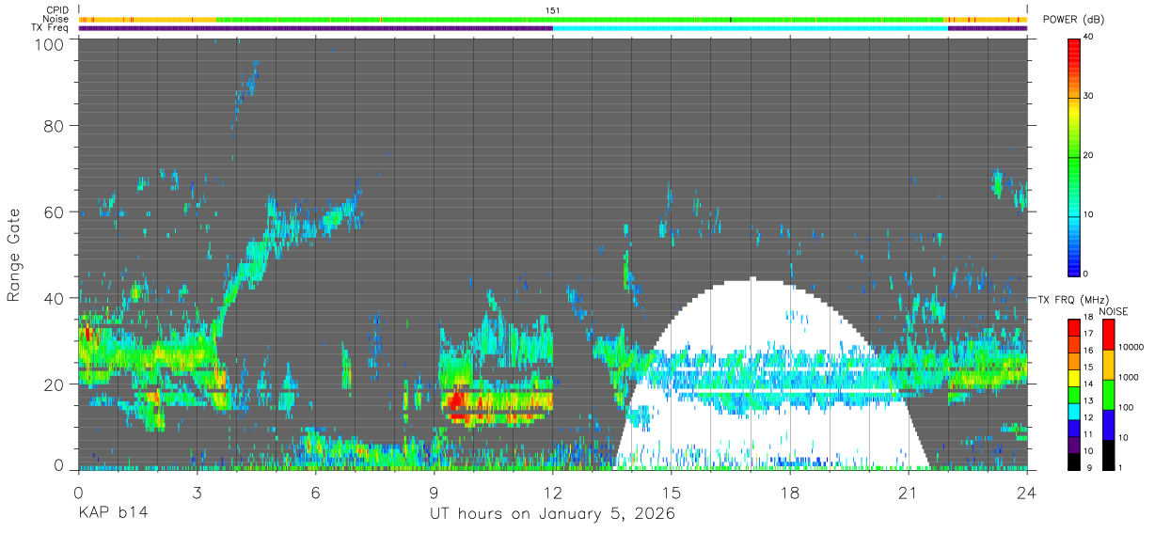1155x533 pixels.
Task: Select the cyan segment of the TX Freq bar
Action: (x=751, y=28)
